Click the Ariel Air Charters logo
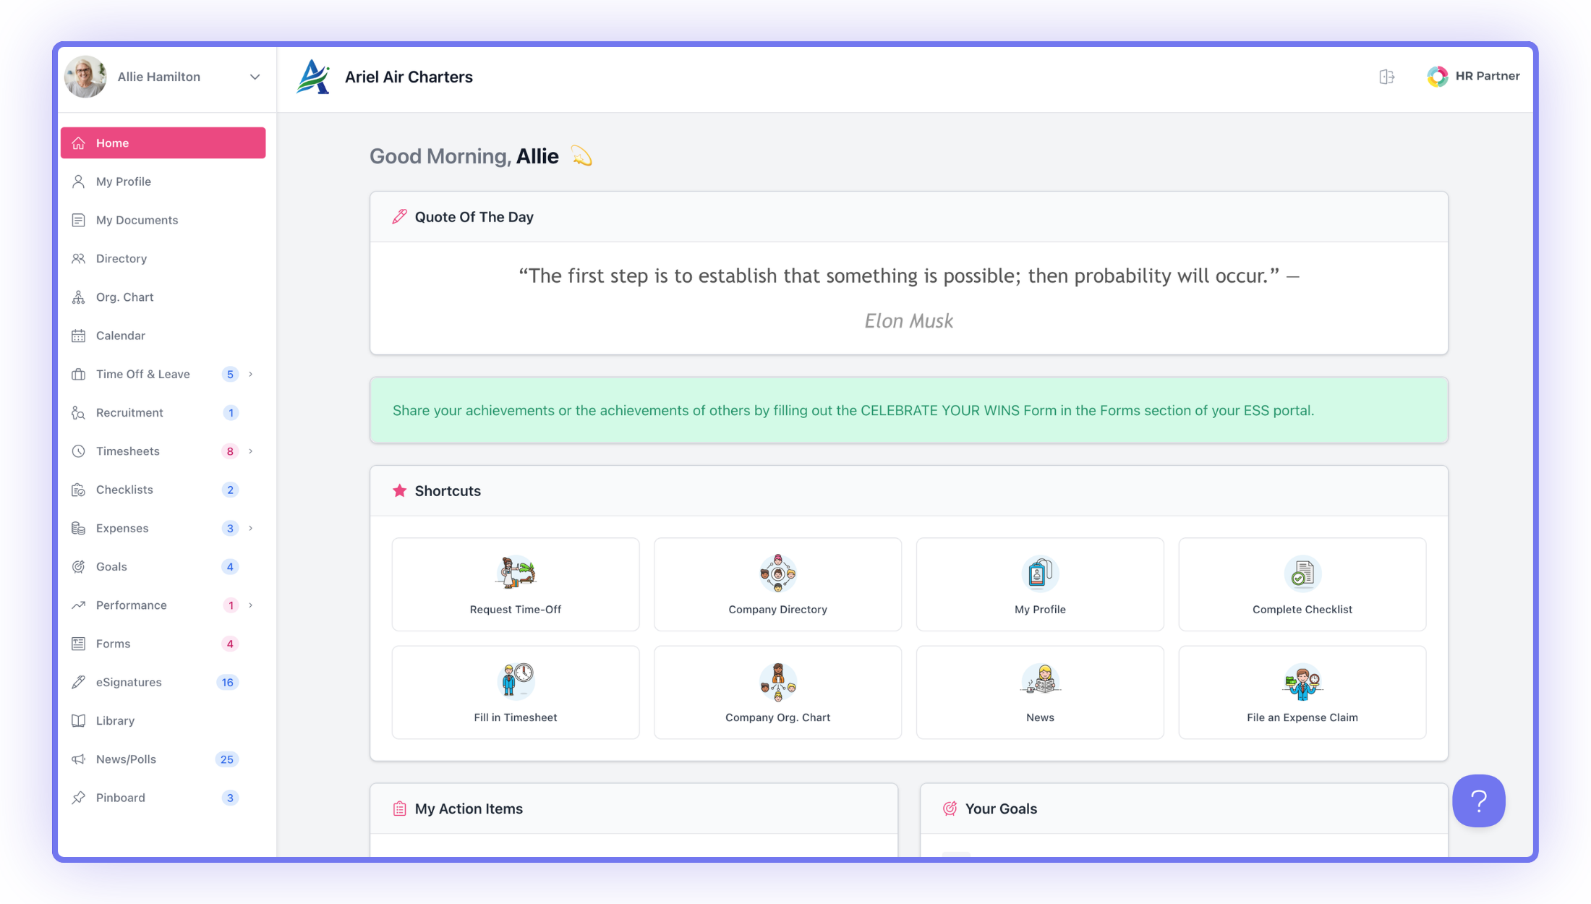This screenshot has height=904, width=1591. [313, 77]
